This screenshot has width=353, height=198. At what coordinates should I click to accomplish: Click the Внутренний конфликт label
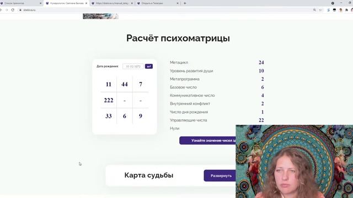(190, 103)
